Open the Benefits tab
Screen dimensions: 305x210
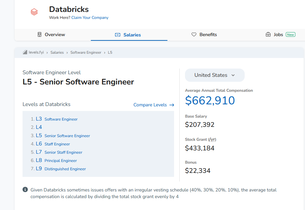[x=208, y=34]
